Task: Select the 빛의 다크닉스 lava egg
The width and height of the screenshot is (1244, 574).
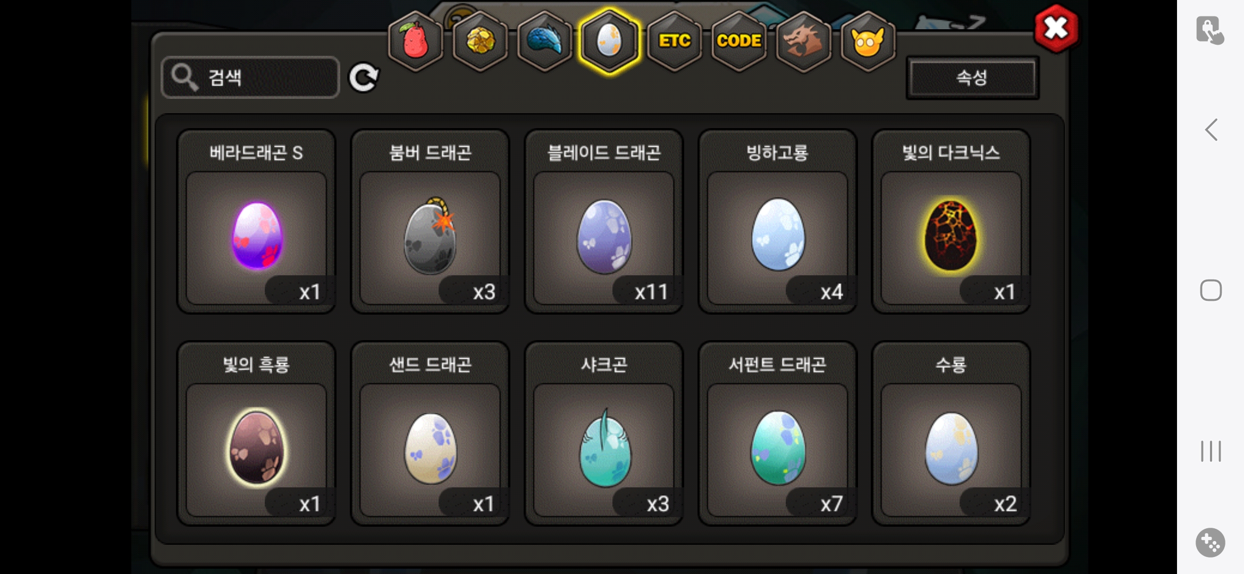Action: point(951,222)
